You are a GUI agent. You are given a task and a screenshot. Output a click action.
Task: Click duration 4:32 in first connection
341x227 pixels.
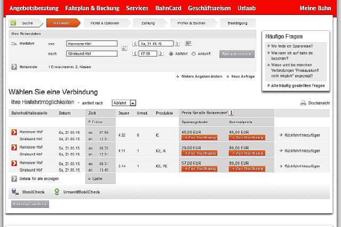click(122, 135)
